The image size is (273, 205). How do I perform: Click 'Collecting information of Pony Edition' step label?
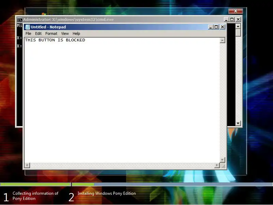click(x=35, y=196)
